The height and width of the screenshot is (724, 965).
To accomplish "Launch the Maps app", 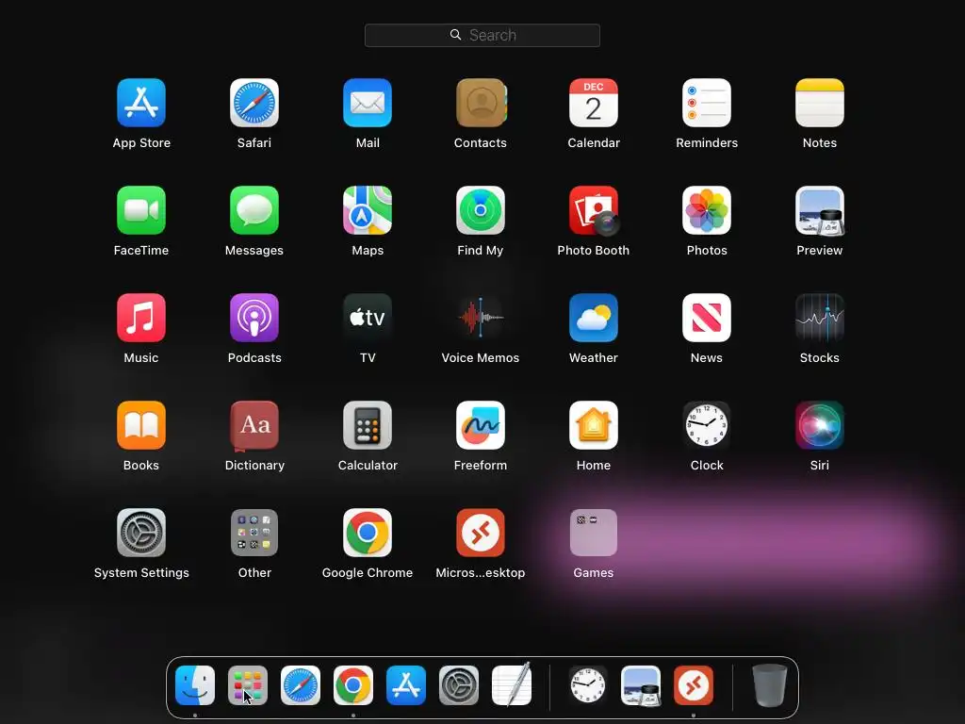I will click(x=368, y=210).
